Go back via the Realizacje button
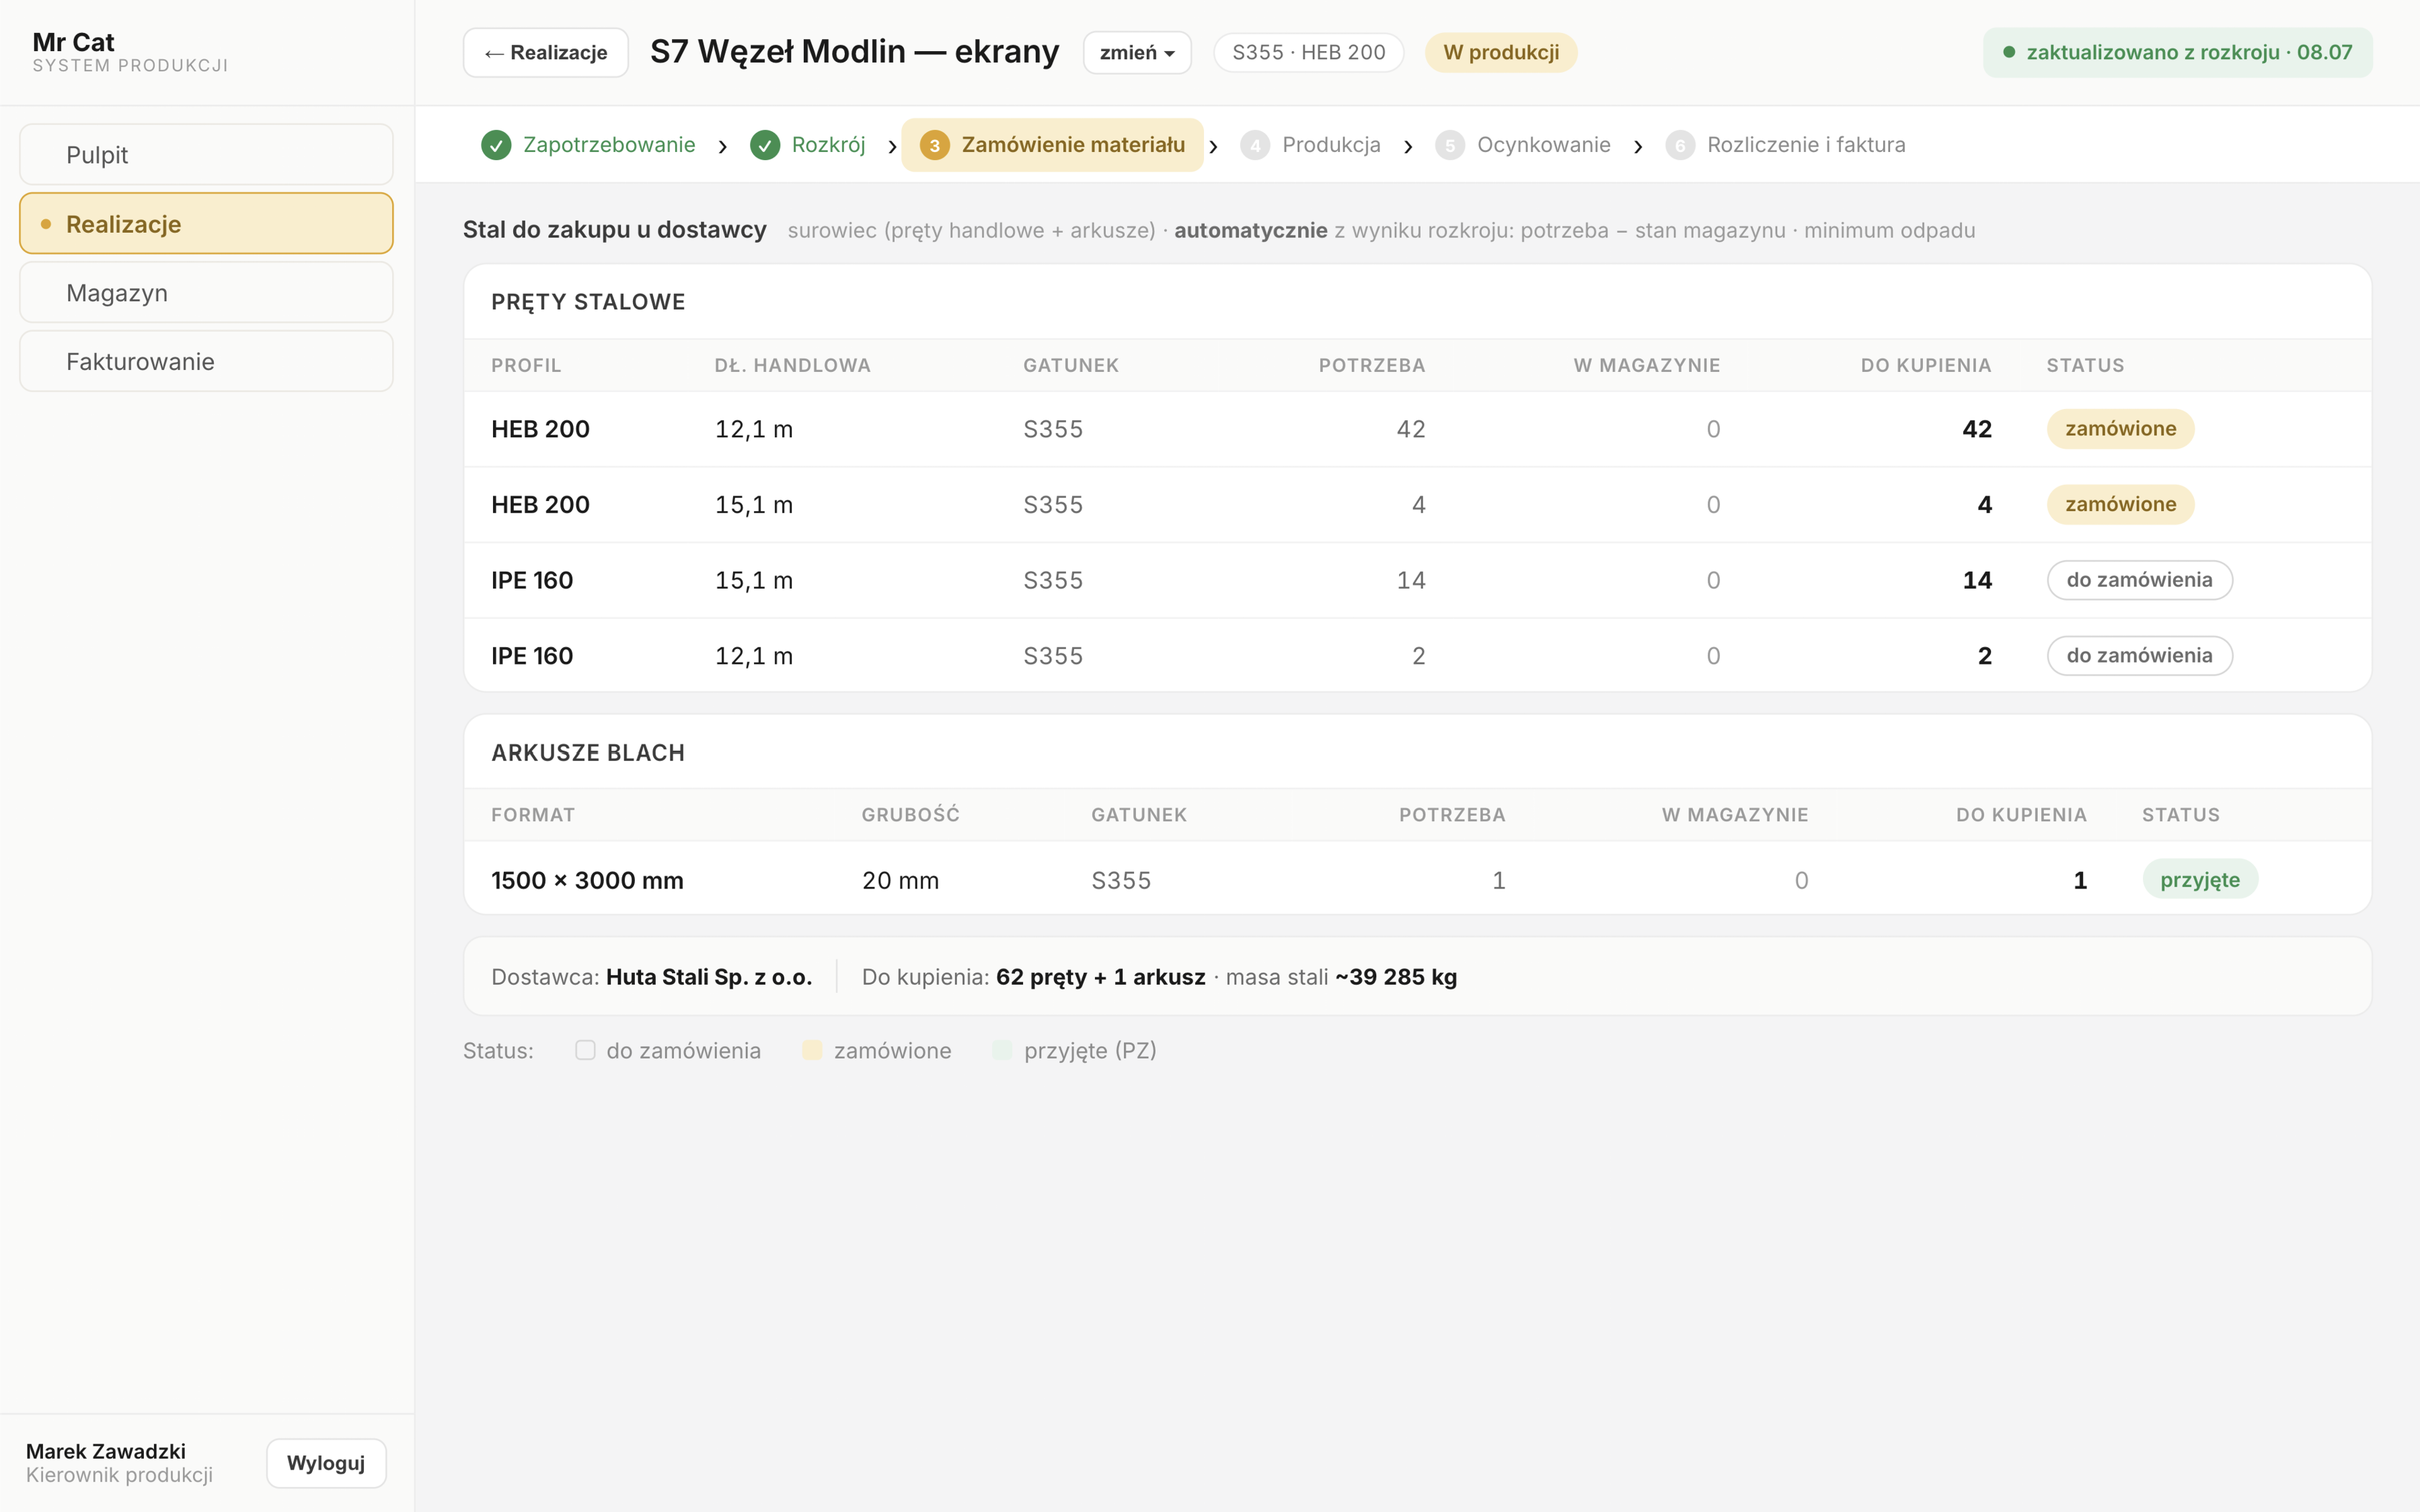Screen dimensions: 2420x1512 coord(546,52)
